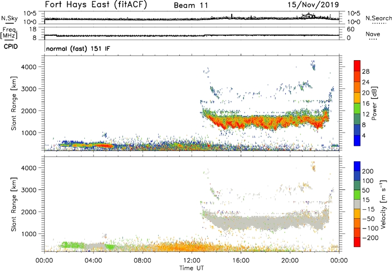392x271 pixels.
Task: Click the red-orange scatter band in power panel
Action: coord(265,121)
